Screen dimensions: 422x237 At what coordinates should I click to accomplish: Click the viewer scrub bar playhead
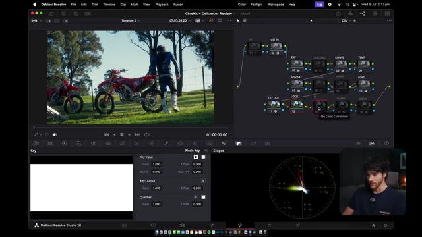point(34,128)
